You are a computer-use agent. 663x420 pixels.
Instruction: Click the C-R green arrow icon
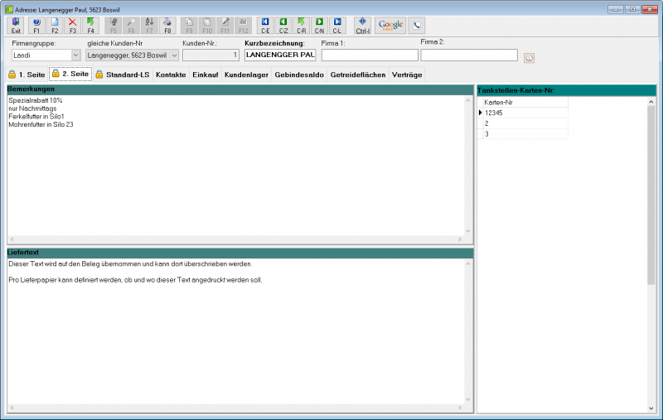pos(301,26)
